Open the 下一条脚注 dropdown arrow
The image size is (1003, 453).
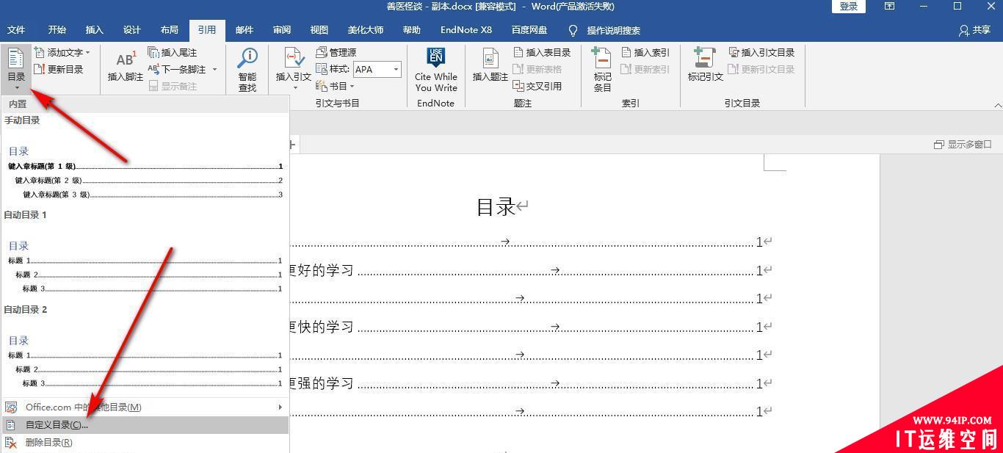point(214,69)
